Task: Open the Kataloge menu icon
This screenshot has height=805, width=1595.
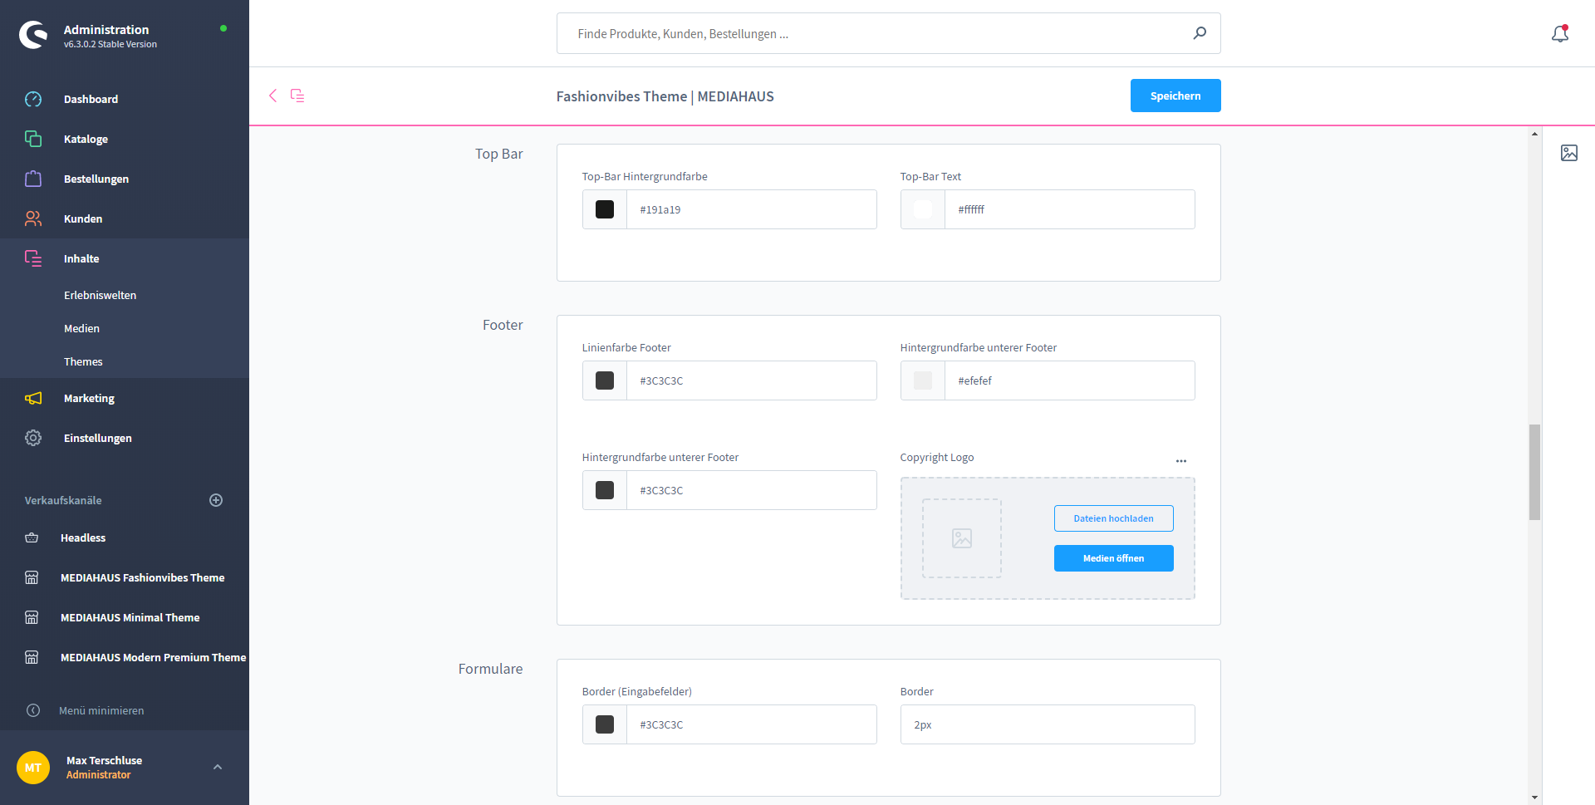Action: tap(33, 139)
